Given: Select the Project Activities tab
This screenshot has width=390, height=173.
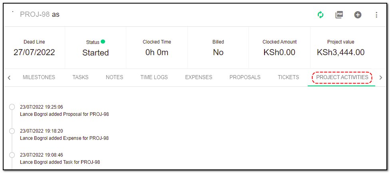Looking at the screenshot, I should tap(342, 77).
